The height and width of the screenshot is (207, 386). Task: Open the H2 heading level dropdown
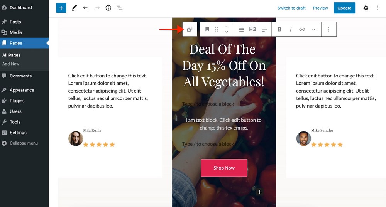(x=252, y=29)
